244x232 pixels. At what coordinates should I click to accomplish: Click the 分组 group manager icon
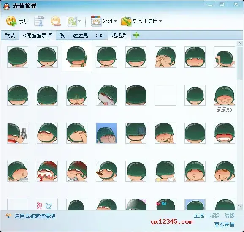(96, 21)
